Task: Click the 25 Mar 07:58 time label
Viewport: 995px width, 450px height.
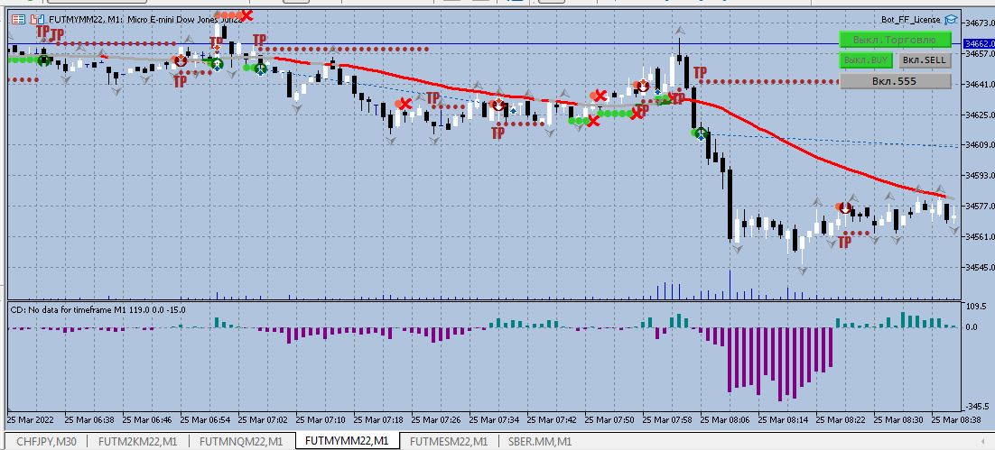Action: coord(669,419)
